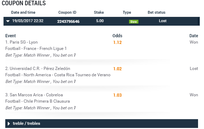204x129 pixels.
Task: Click the Type column header
Action: [127, 12]
